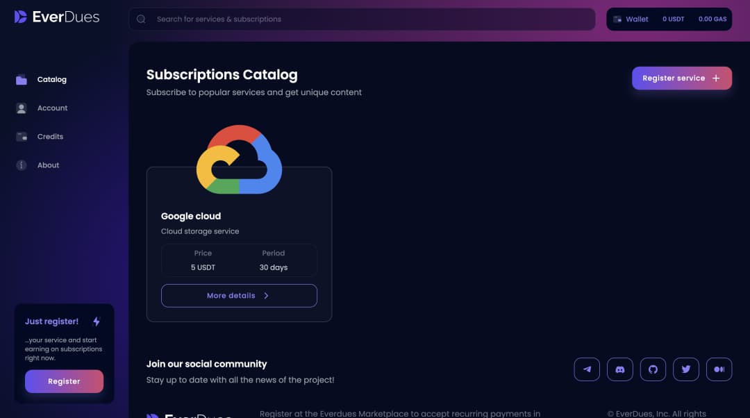Click the search magnifier icon
This screenshot has height=418, width=750.
141,19
